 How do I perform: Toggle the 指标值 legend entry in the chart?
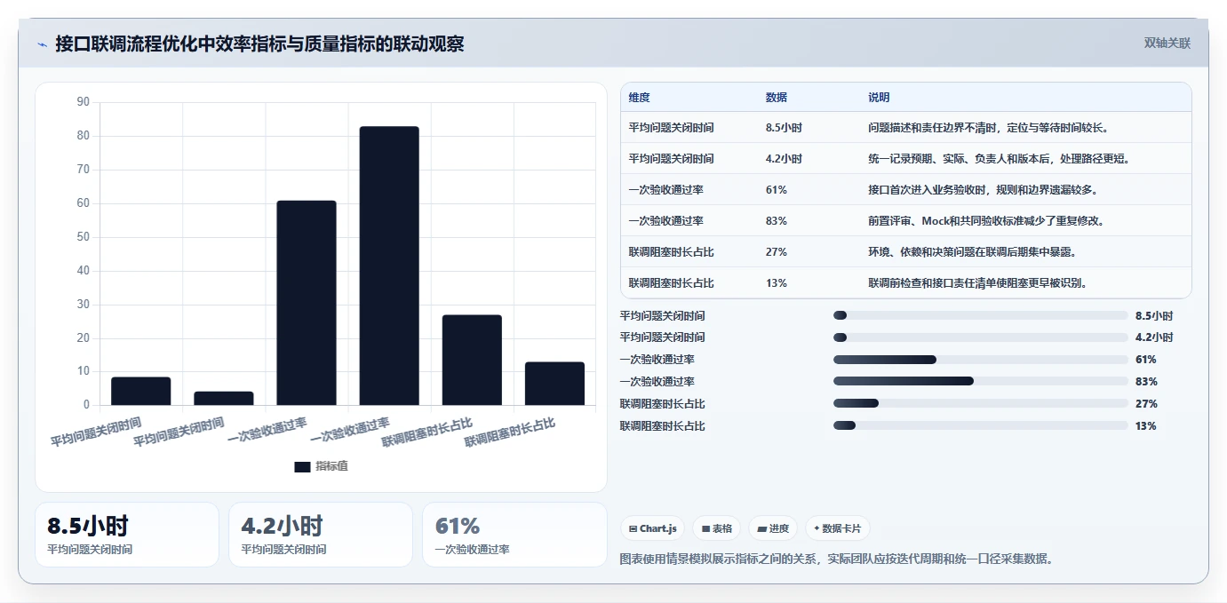322,466
